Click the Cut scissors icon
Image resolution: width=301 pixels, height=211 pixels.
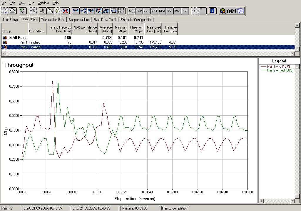tap(43, 11)
